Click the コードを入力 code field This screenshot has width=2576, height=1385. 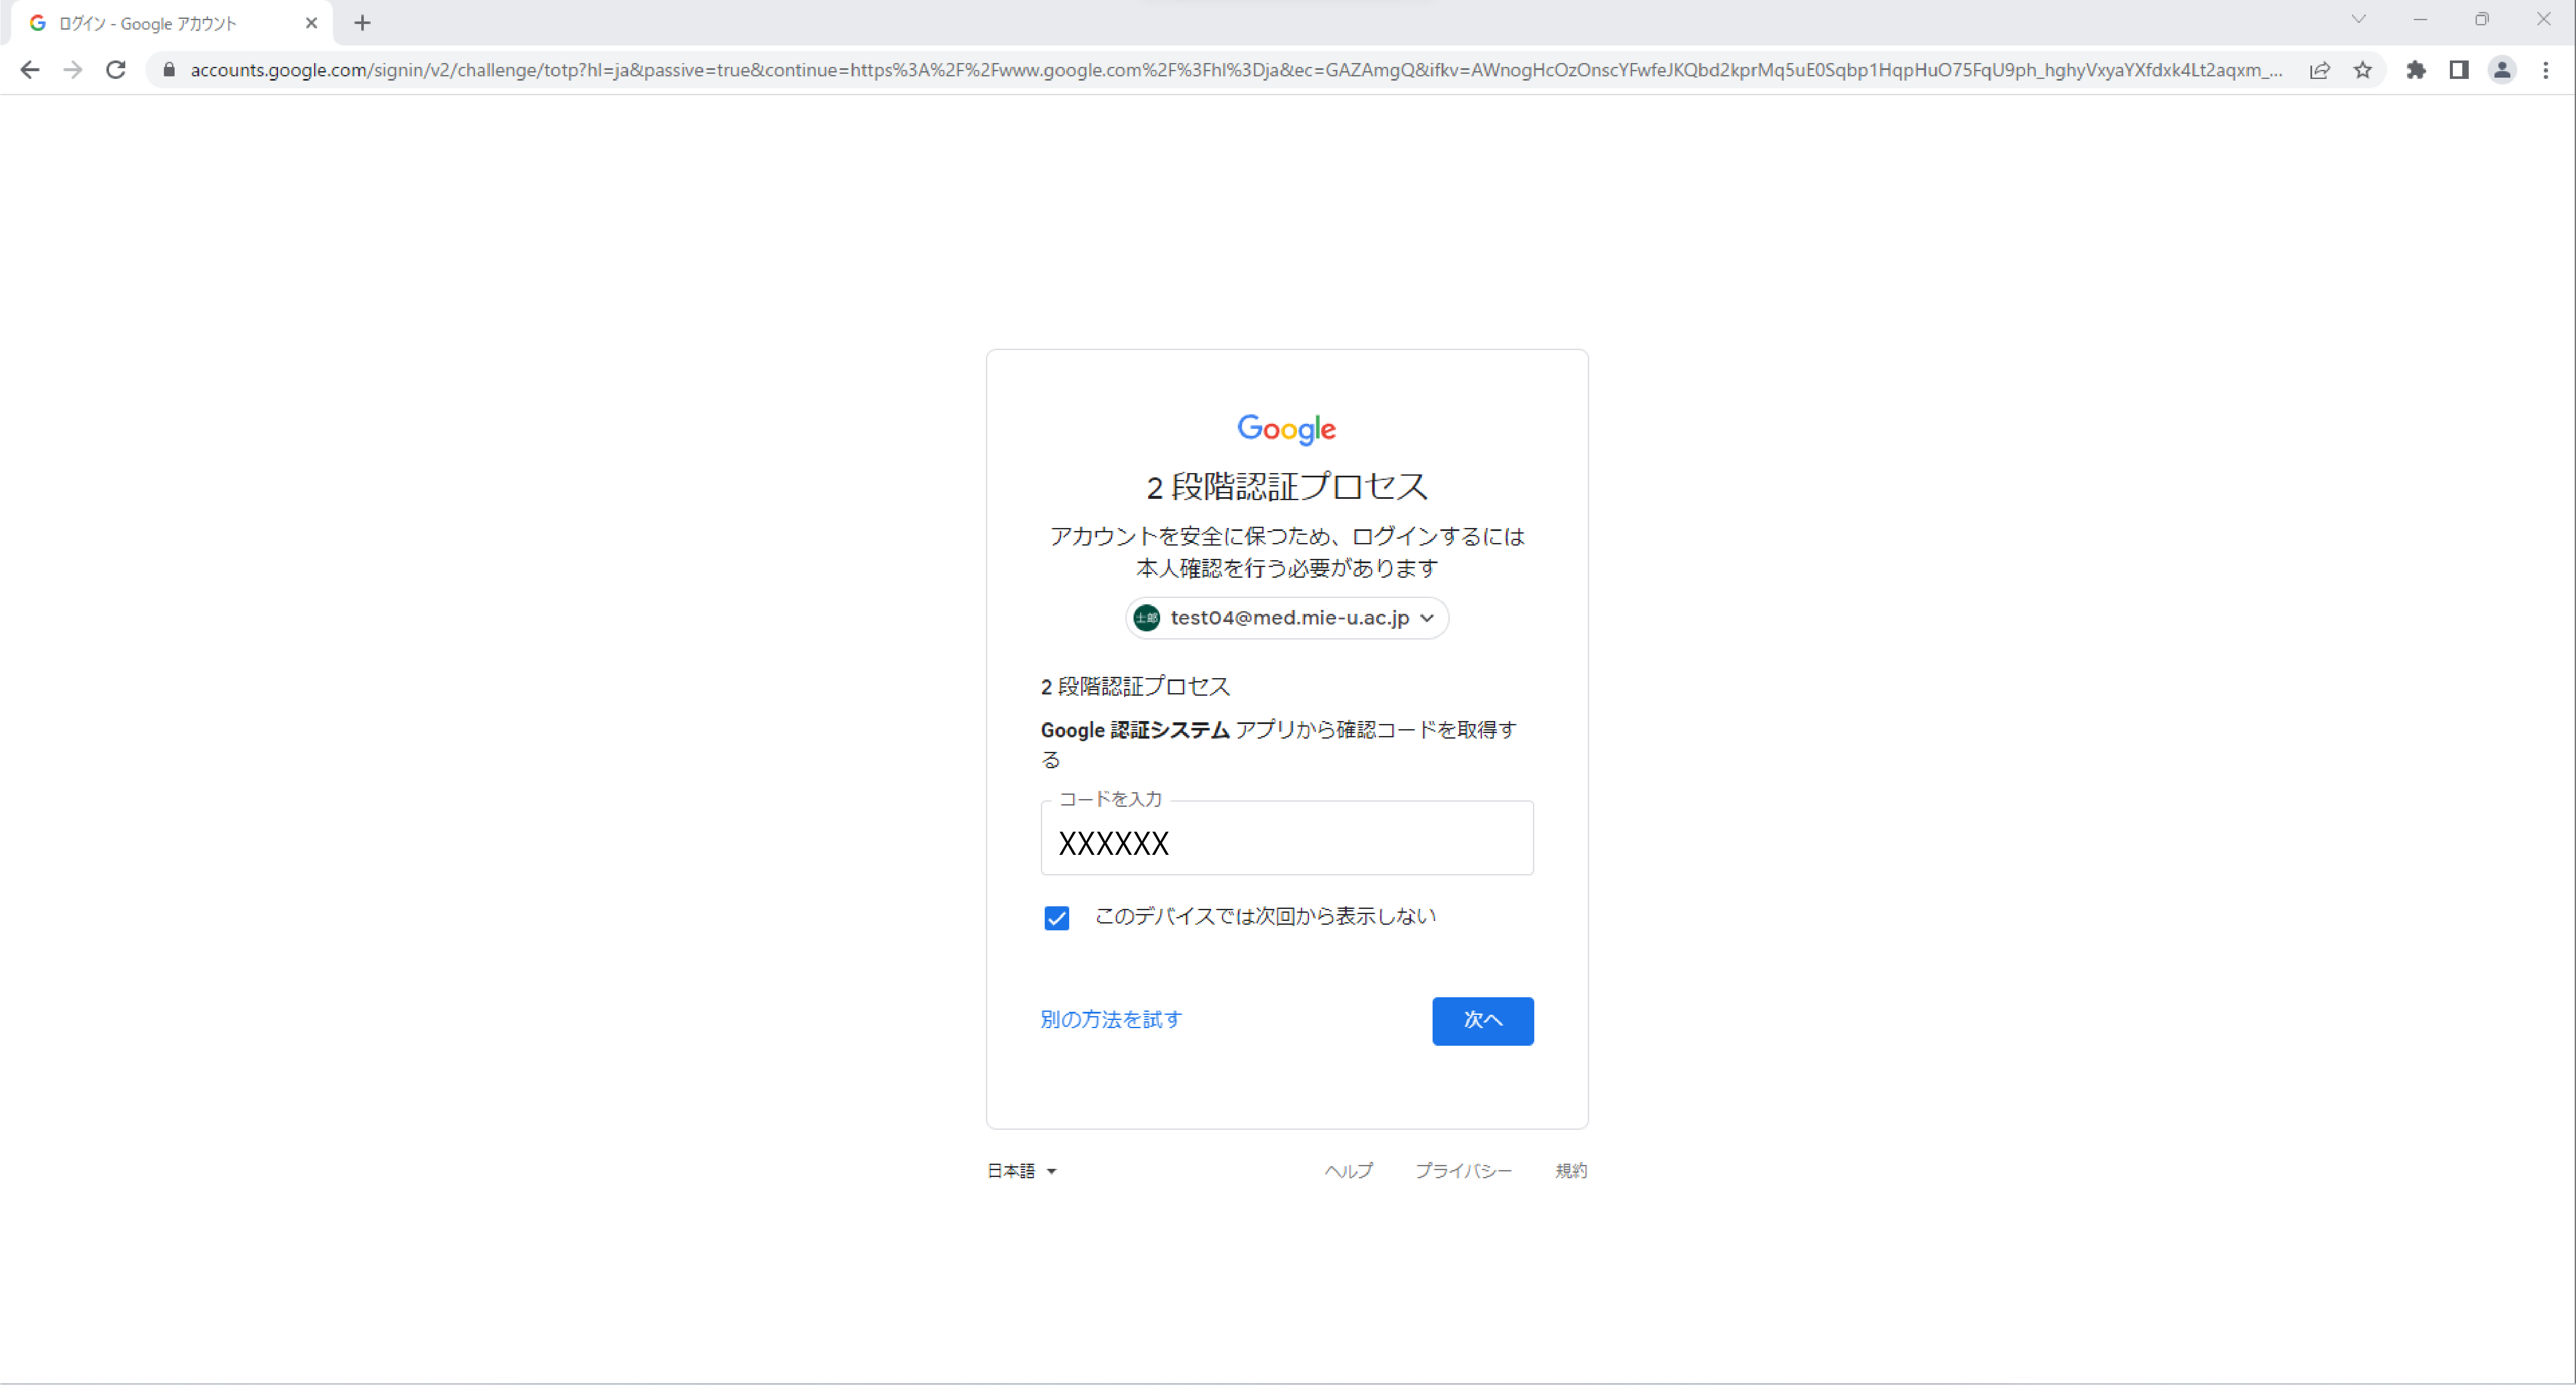pyautogui.click(x=1287, y=838)
